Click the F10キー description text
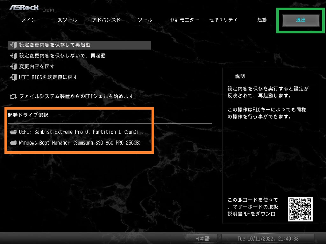 (x=267, y=113)
